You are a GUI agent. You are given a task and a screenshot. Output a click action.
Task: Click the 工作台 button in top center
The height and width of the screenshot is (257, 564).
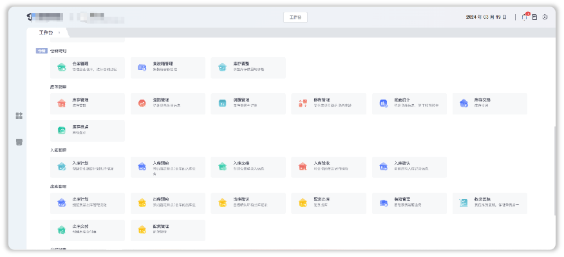click(295, 17)
